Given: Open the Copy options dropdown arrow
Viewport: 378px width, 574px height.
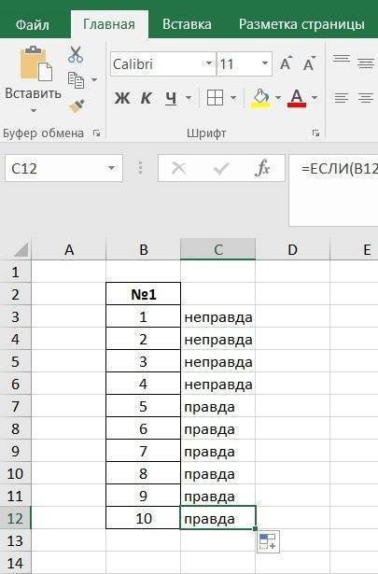Looking at the screenshot, I should pos(94,79).
